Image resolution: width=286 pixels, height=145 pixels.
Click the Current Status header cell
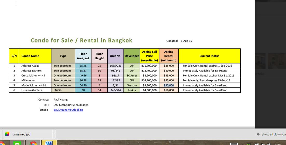[x=209, y=56]
